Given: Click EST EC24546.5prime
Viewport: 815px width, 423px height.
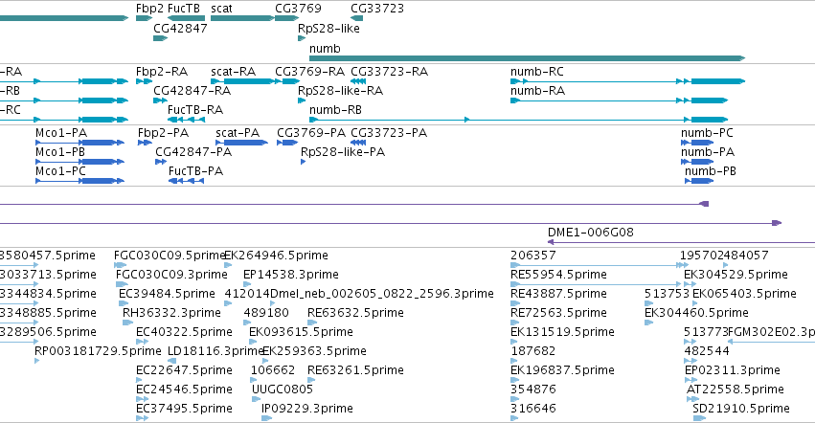Looking at the screenshot, I should (x=142, y=400).
